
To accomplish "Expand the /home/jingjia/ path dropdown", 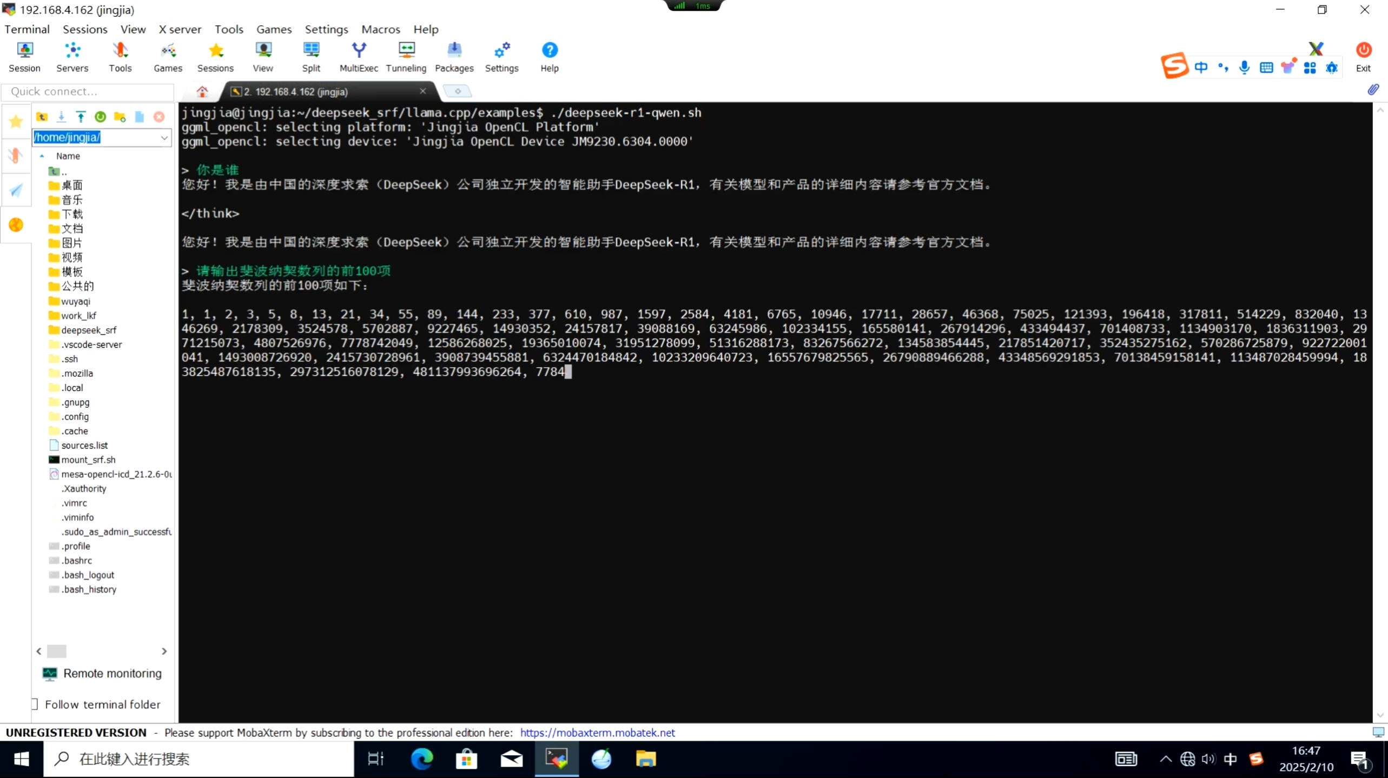I will 164,137.
